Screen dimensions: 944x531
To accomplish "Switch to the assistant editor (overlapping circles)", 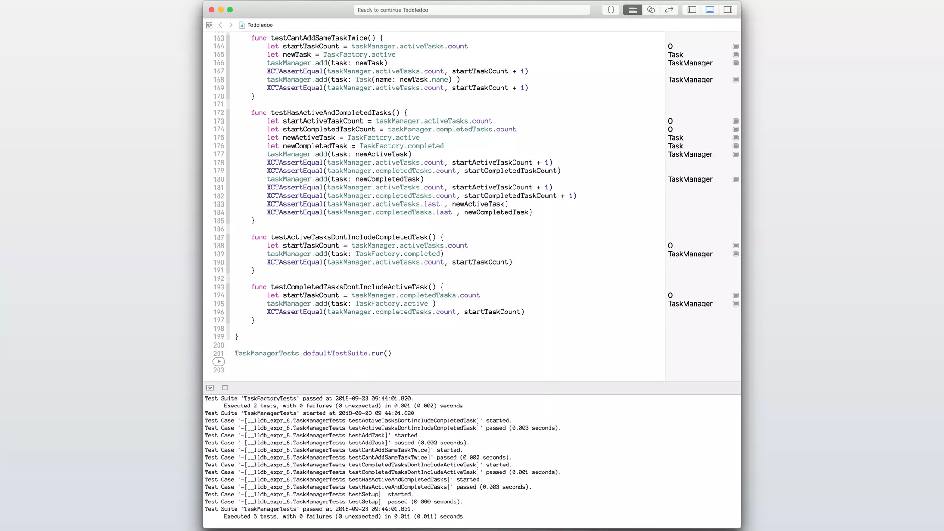I will [x=651, y=10].
